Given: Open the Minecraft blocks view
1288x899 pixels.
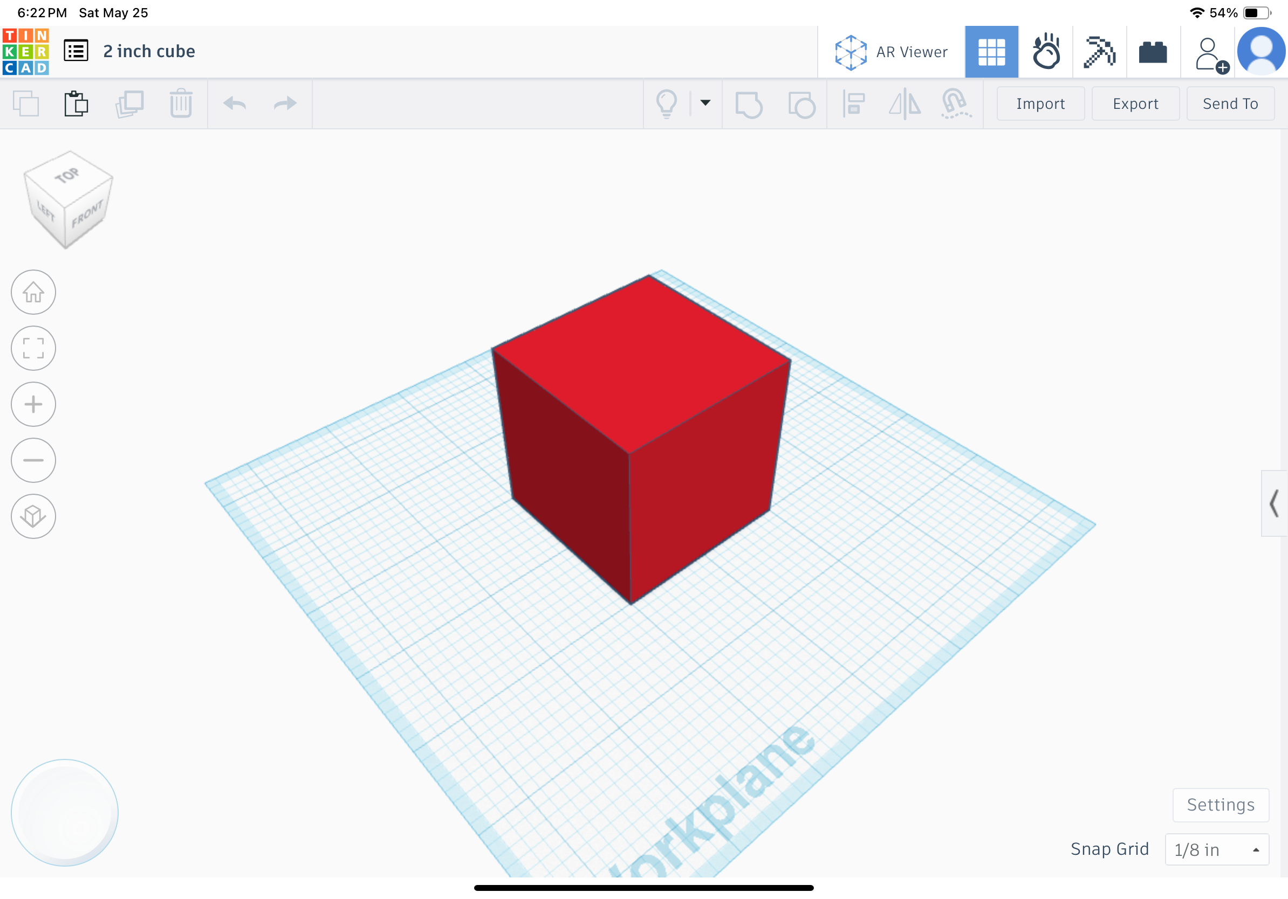Looking at the screenshot, I should 1100,51.
